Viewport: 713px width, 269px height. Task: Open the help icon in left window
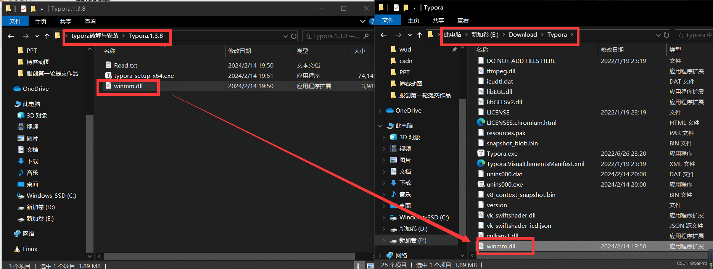372,21
